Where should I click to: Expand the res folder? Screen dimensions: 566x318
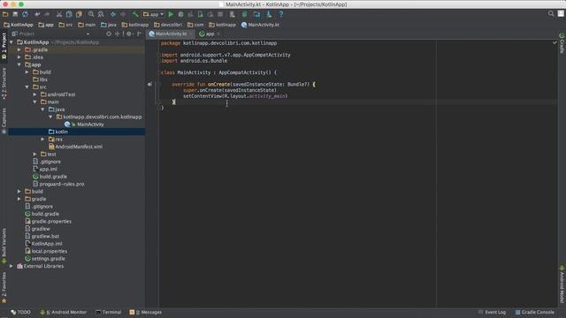coord(43,140)
